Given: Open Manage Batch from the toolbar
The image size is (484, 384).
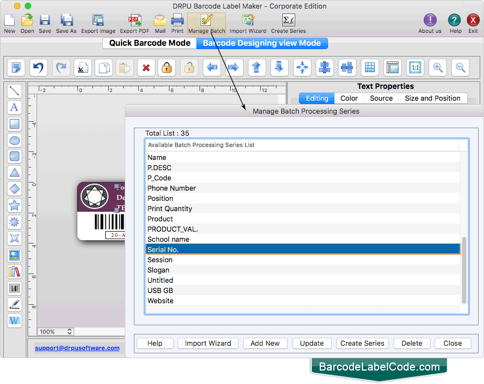Looking at the screenshot, I should pyautogui.click(x=207, y=24).
